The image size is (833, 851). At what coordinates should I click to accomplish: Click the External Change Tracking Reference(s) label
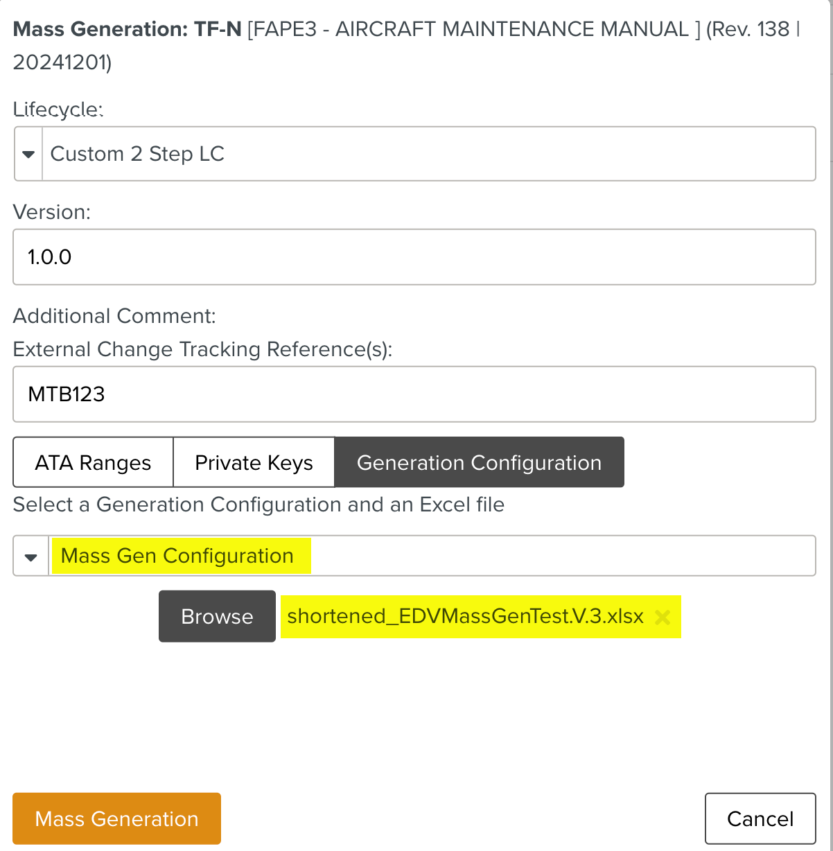[x=202, y=349]
